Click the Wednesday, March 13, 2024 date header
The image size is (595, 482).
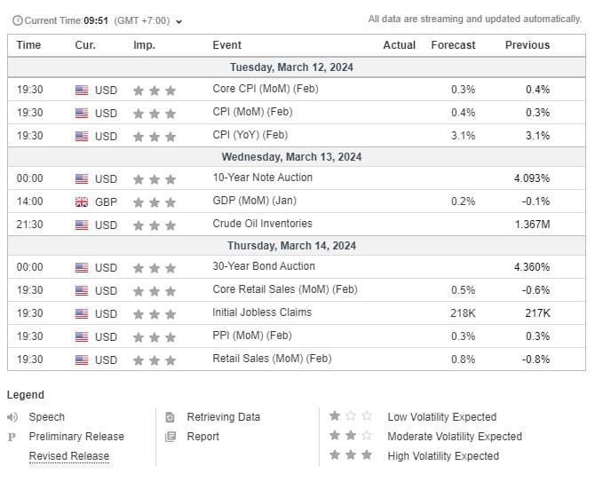(x=297, y=157)
